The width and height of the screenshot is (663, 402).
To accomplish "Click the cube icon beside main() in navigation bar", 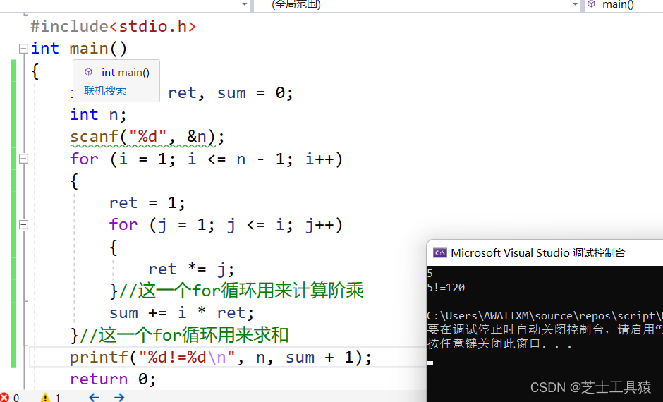I will tap(592, 4).
